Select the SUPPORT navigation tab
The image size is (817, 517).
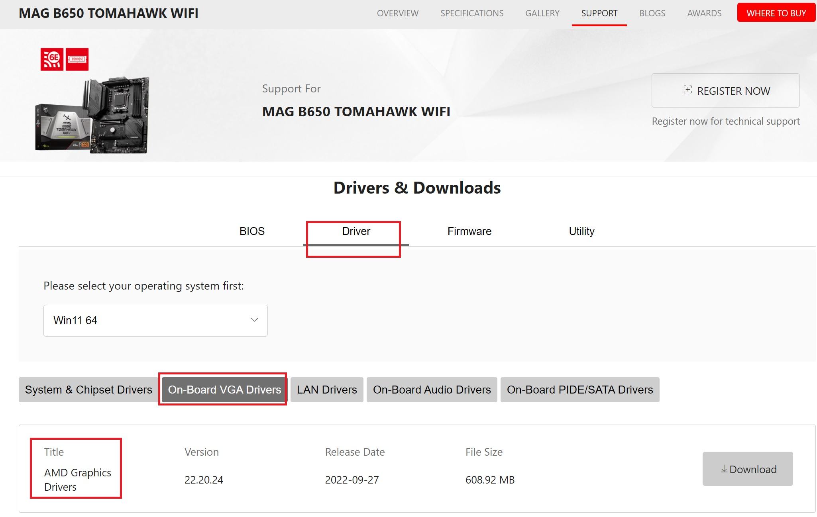pos(599,13)
